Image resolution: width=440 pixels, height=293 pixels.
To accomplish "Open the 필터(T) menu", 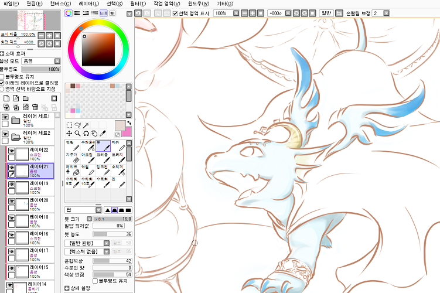I will pos(138,4).
